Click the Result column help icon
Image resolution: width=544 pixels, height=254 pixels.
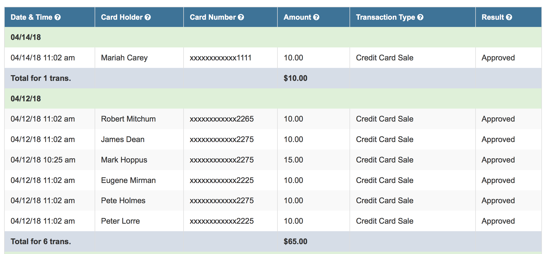(509, 17)
